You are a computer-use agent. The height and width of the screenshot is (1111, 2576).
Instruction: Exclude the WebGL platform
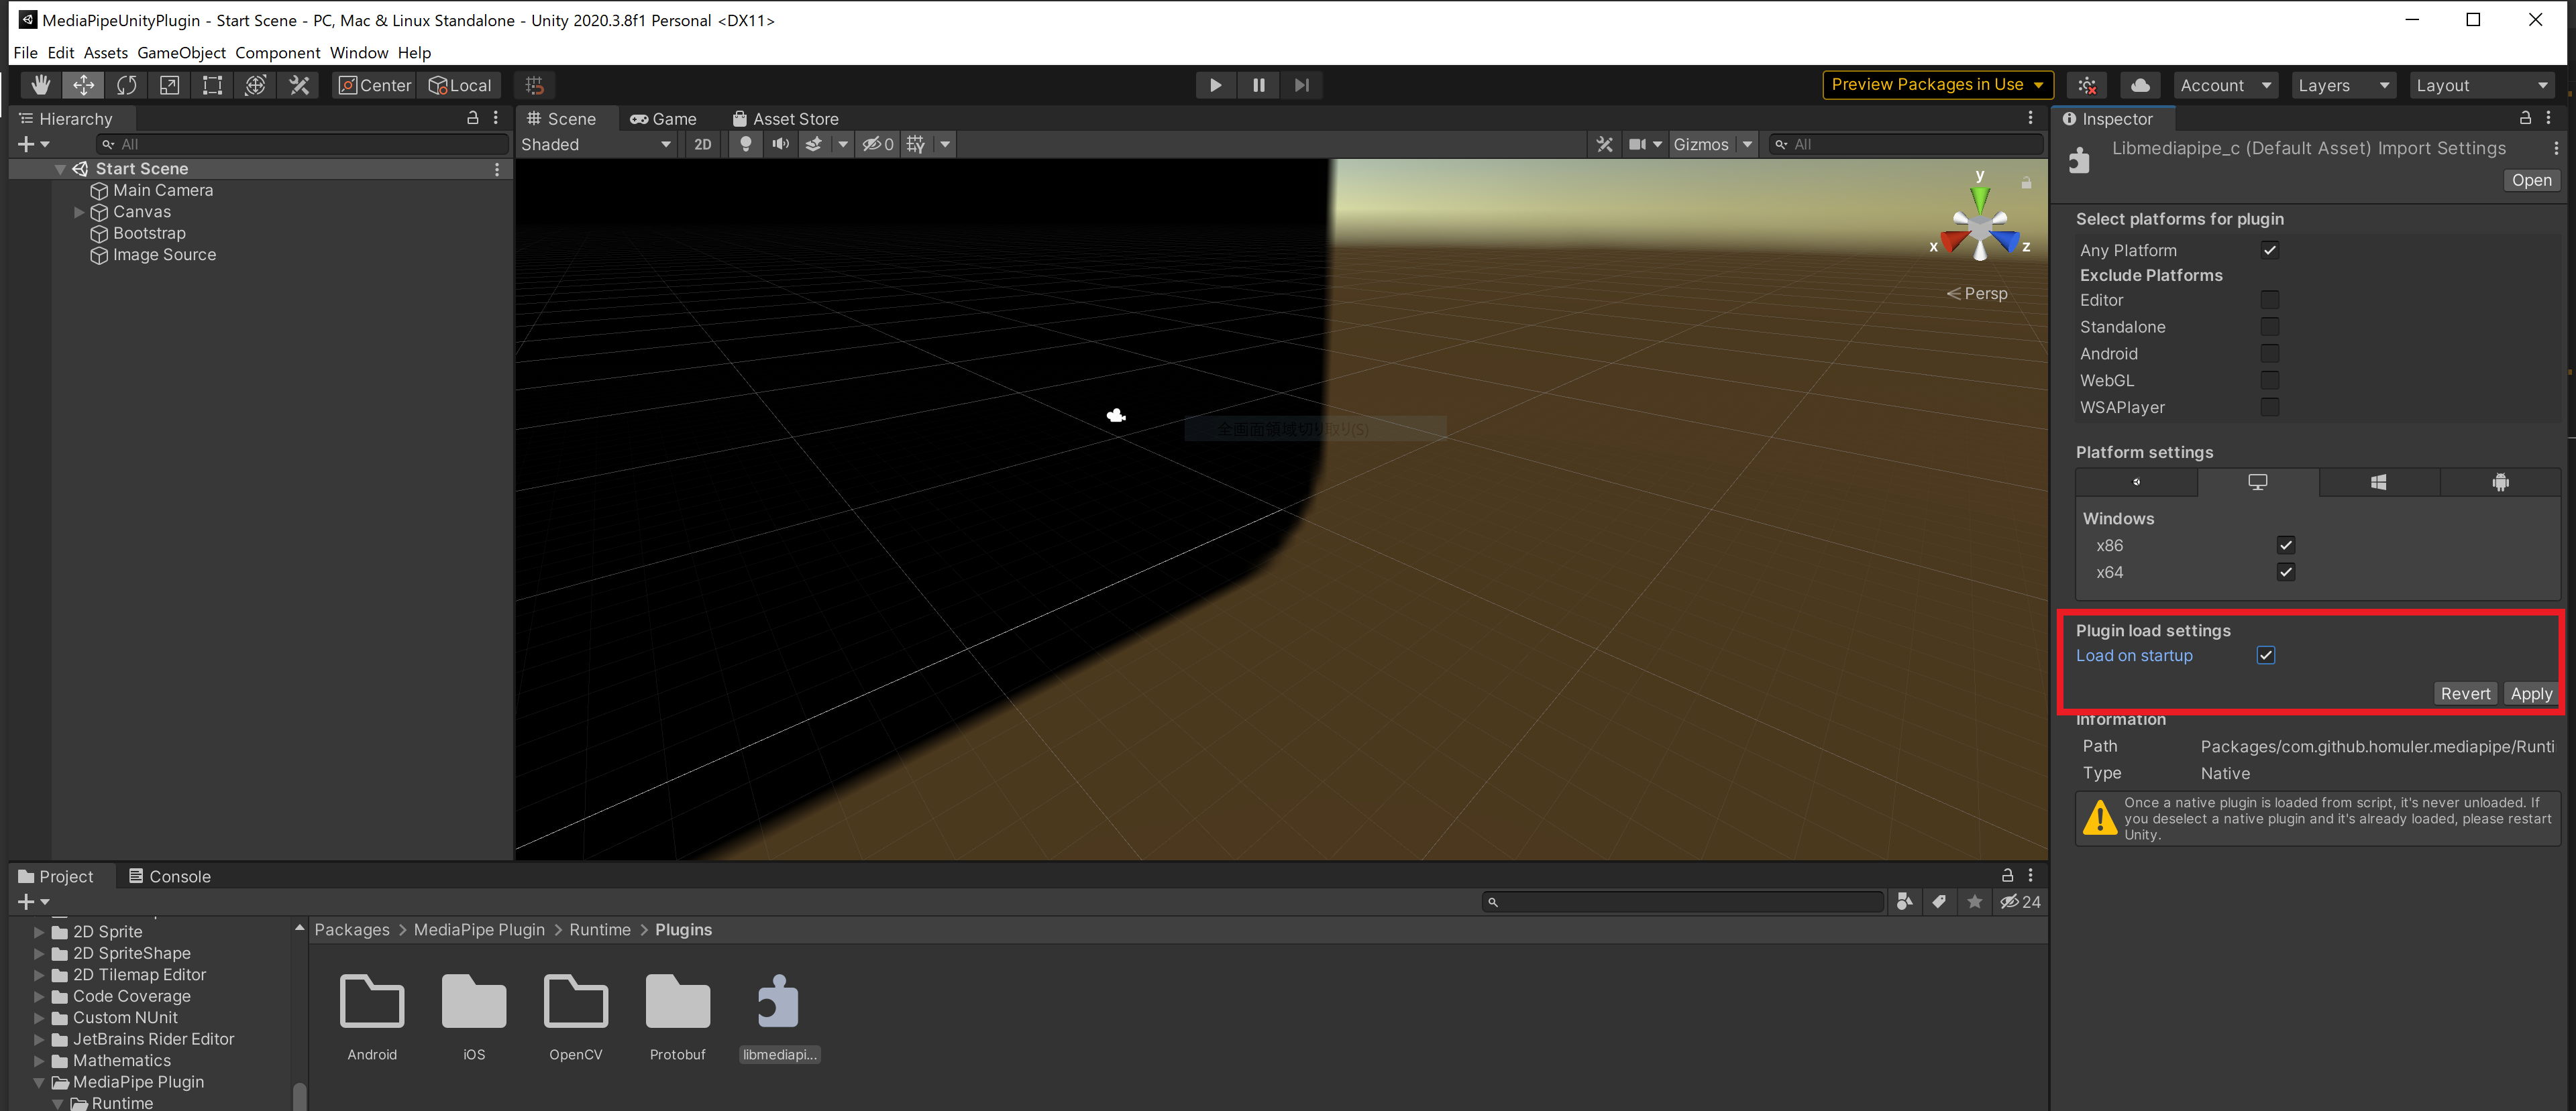point(2270,381)
